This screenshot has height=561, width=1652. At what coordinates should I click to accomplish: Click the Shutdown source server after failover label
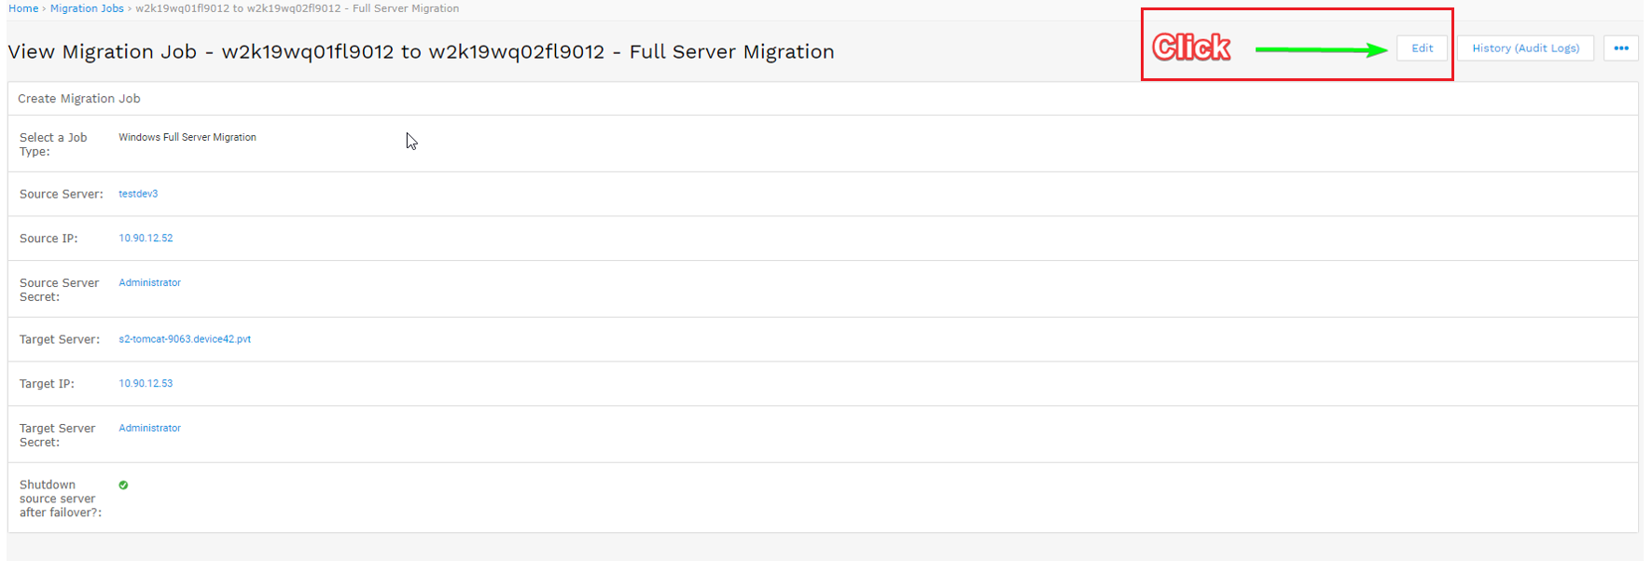pos(59,499)
